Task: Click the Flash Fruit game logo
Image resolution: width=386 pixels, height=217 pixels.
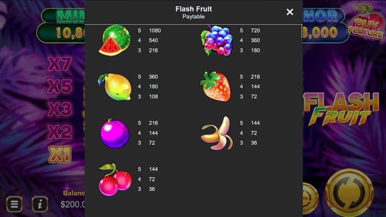Action: click(x=341, y=108)
